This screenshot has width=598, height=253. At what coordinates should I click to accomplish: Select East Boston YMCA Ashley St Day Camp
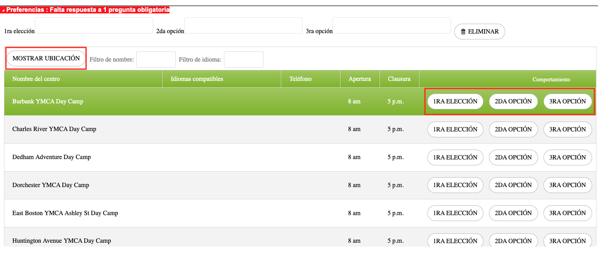[x=65, y=213]
